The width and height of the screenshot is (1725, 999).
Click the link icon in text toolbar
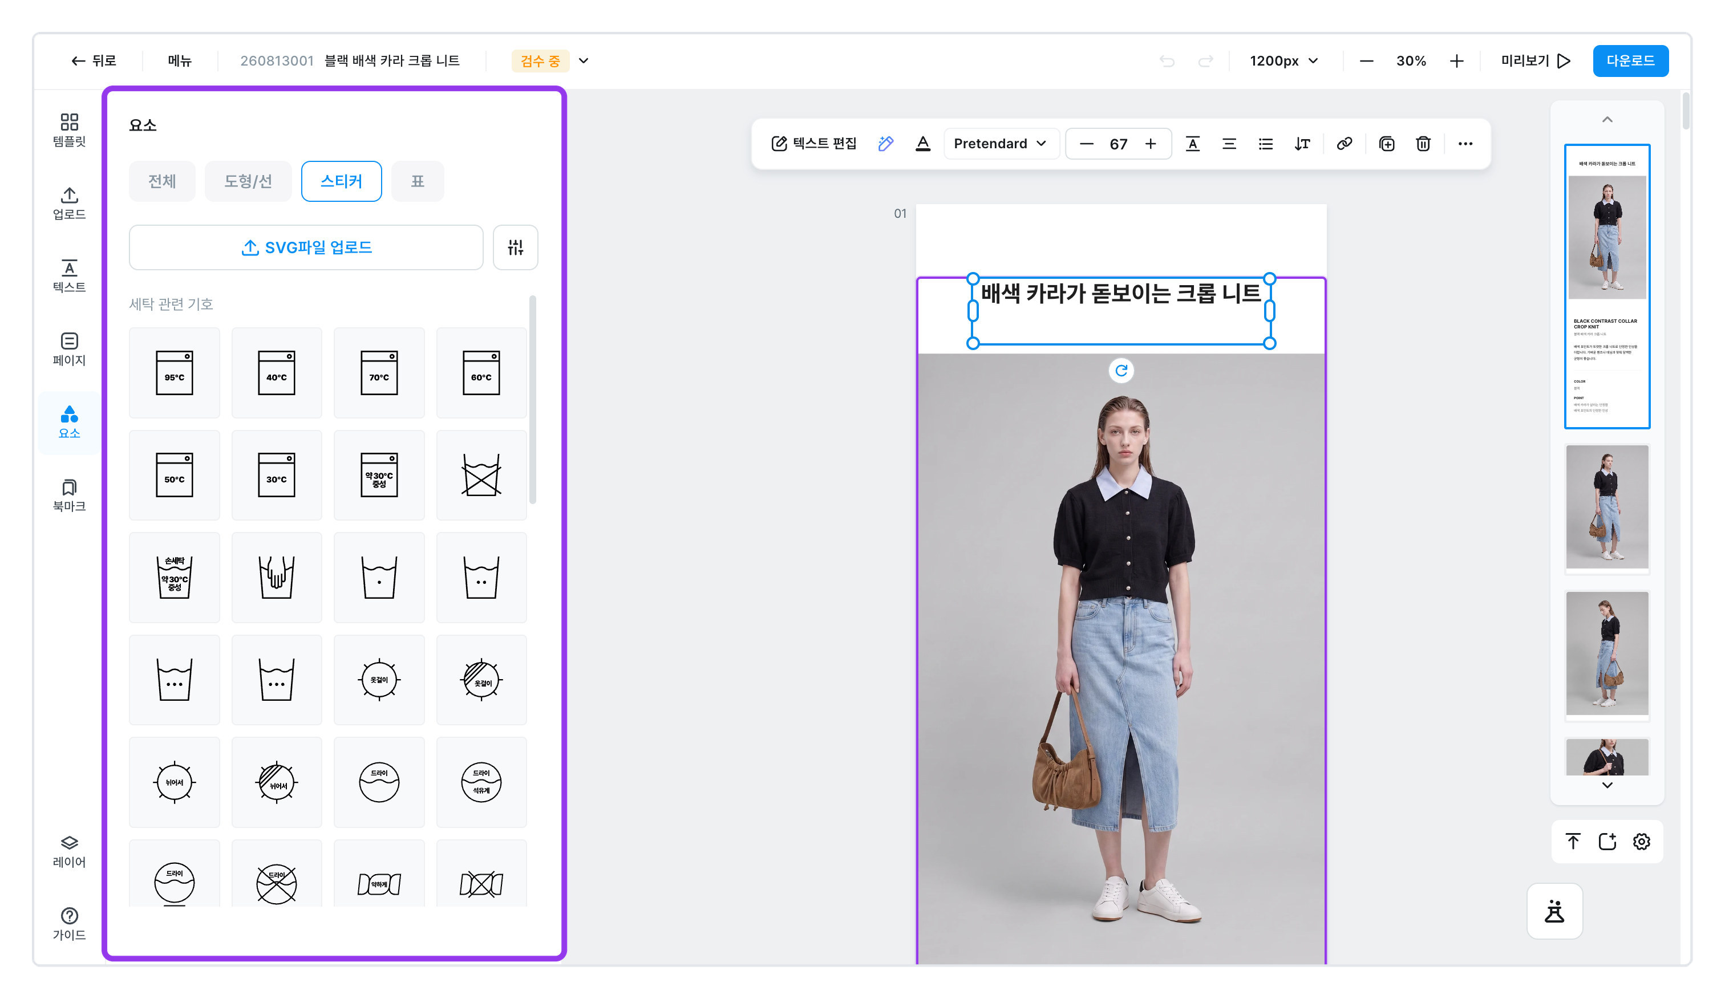point(1344,144)
